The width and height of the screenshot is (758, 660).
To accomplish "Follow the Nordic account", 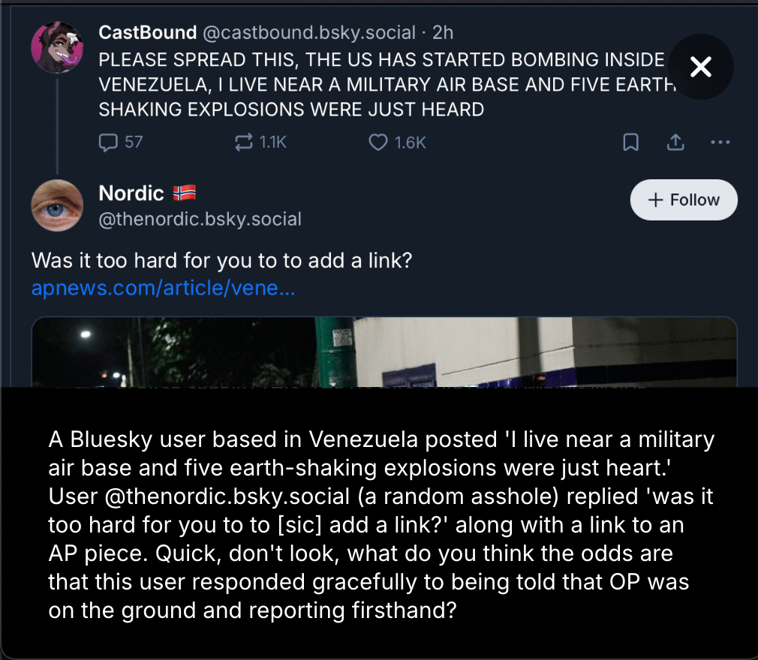I will click(x=684, y=199).
